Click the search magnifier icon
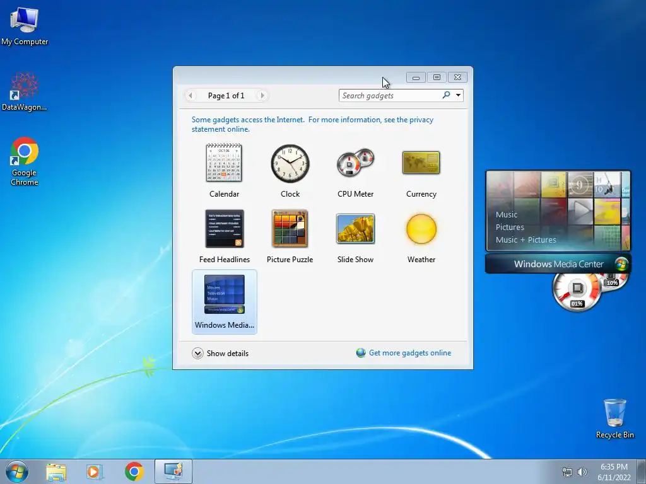 (x=446, y=95)
